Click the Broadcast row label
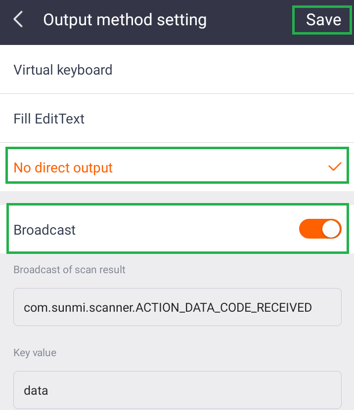This screenshot has width=354, height=410. pyautogui.click(x=45, y=230)
